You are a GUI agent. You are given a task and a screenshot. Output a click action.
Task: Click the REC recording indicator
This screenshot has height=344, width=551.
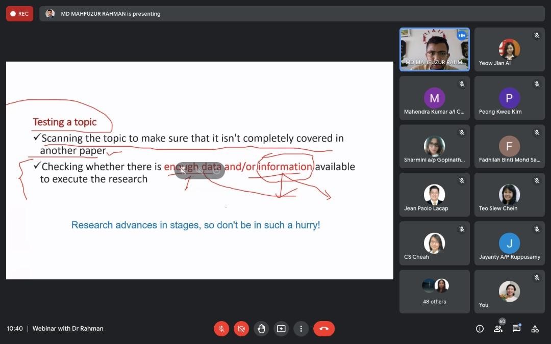(20, 14)
